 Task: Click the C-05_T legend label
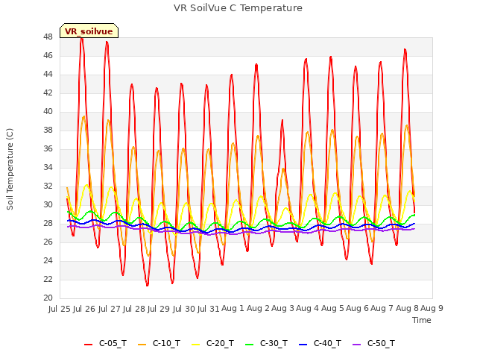(x=113, y=343)
